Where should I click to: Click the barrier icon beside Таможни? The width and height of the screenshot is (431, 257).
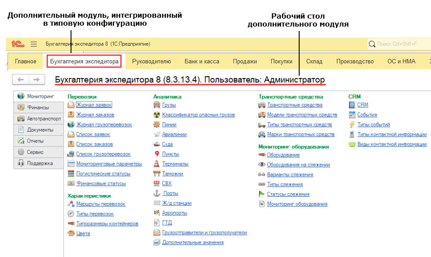[x=157, y=174]
